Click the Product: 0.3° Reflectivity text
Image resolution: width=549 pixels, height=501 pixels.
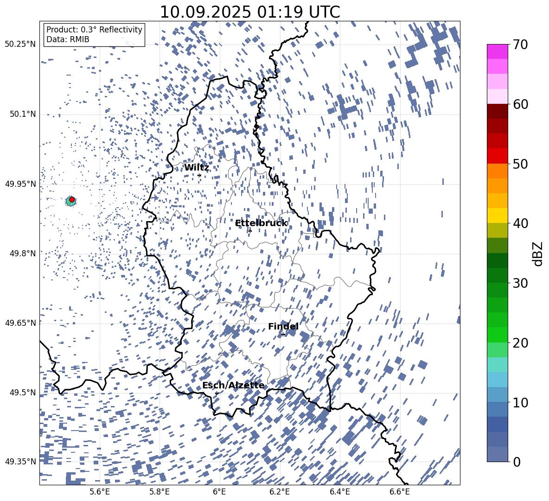94,30
